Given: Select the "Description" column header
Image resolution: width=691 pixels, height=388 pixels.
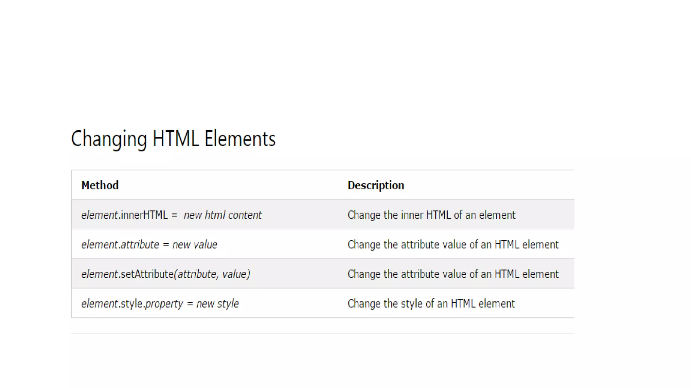Looking at the screenshot, I should coord(376,185).
